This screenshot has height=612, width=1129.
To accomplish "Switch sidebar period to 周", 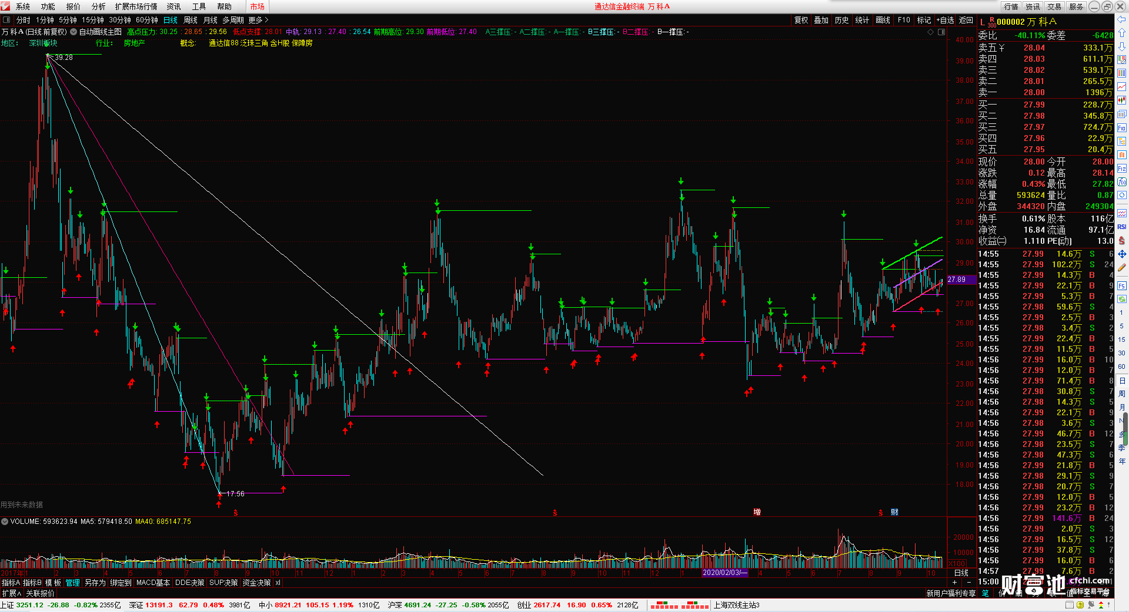I will 1122,394.
